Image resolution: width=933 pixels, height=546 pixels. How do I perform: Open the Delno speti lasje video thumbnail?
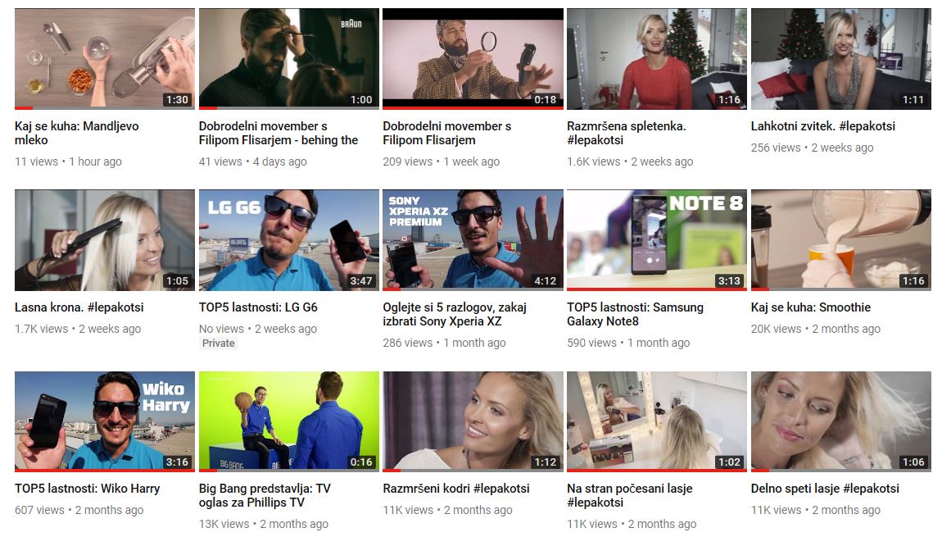[x=840, y=421]
